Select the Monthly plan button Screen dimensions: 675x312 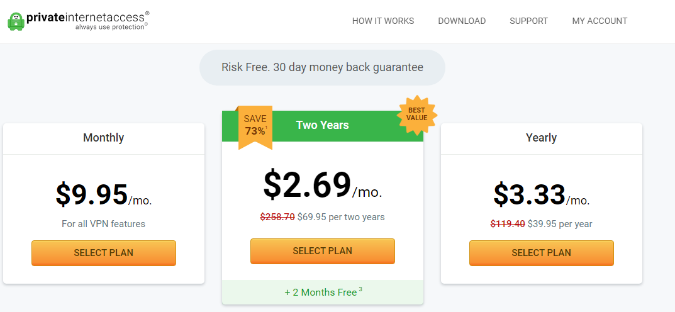click(104, 253)
